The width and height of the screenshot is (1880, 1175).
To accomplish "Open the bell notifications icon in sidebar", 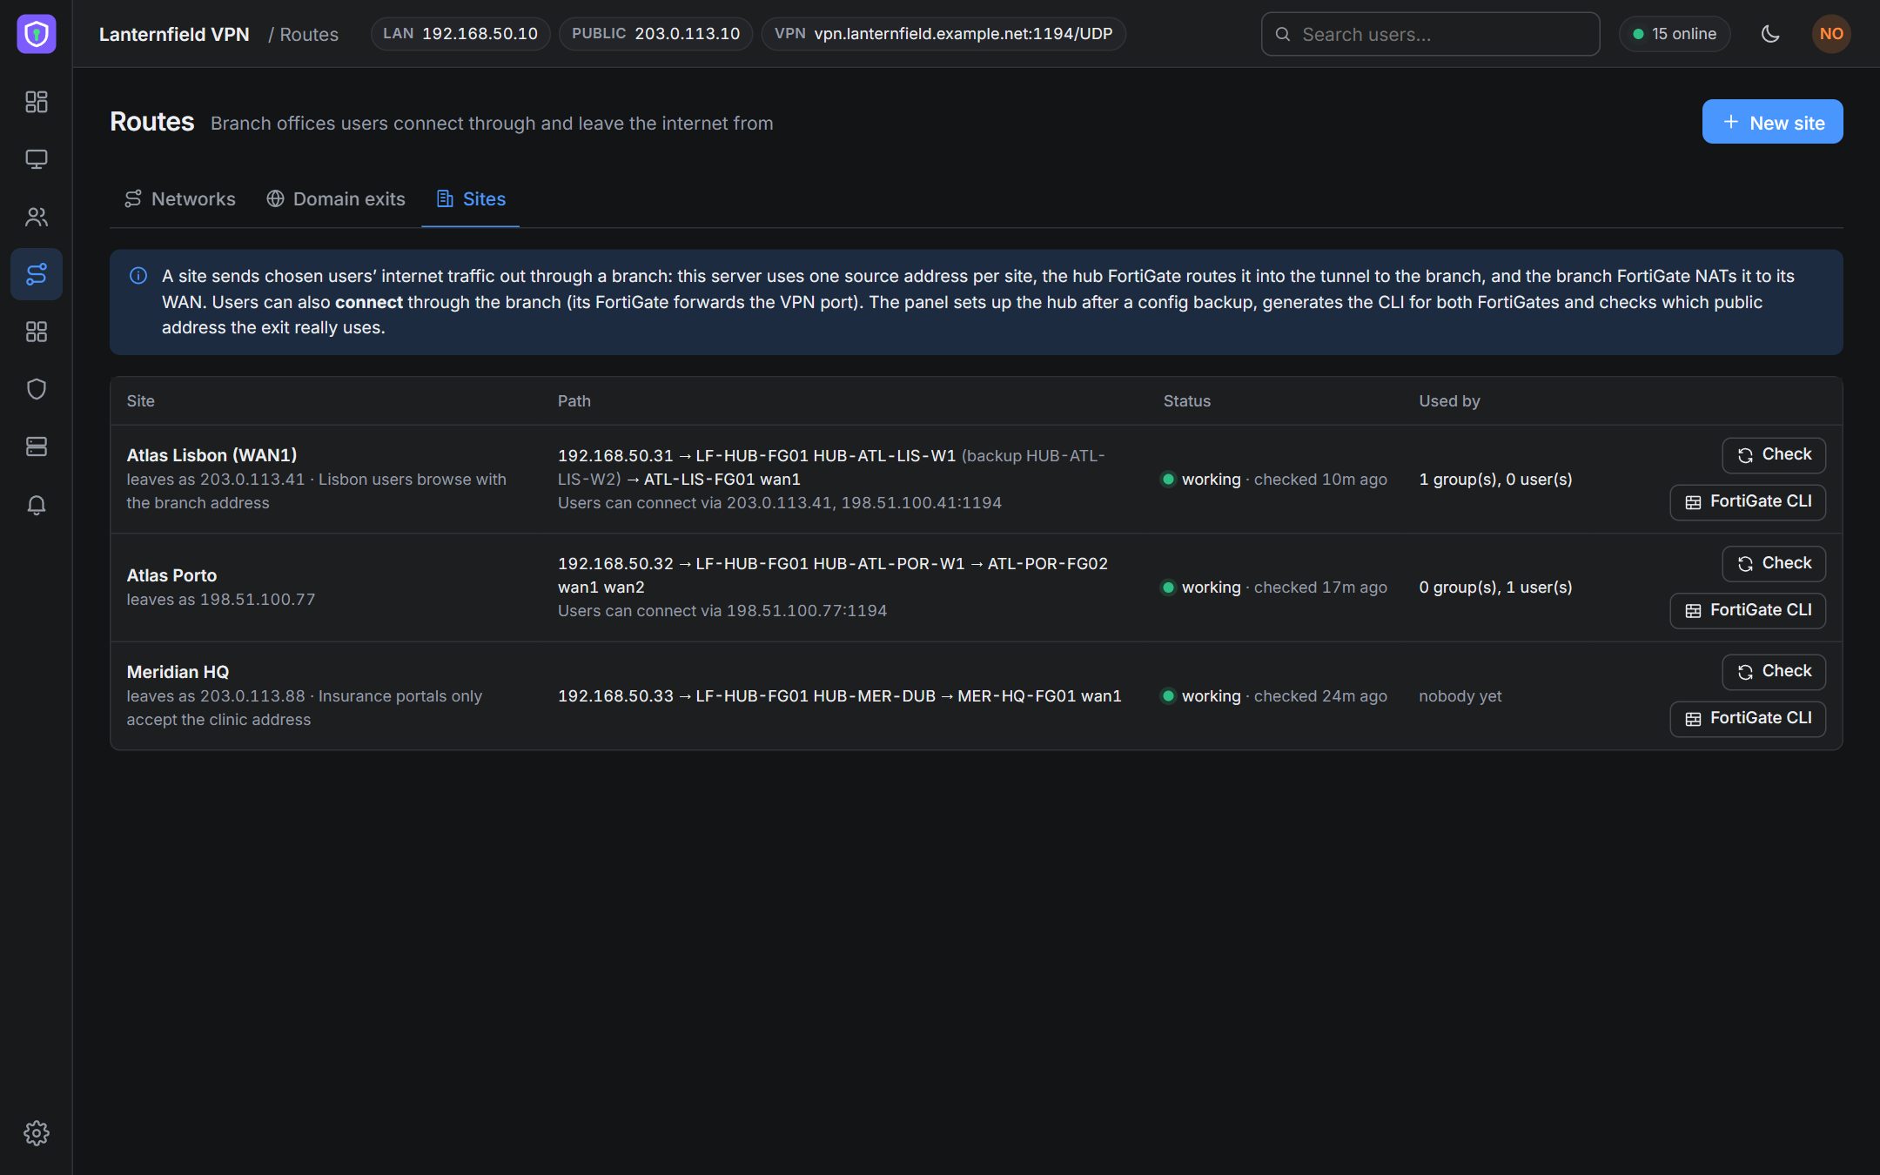I will pyautogui.click(x=36, y=505).
